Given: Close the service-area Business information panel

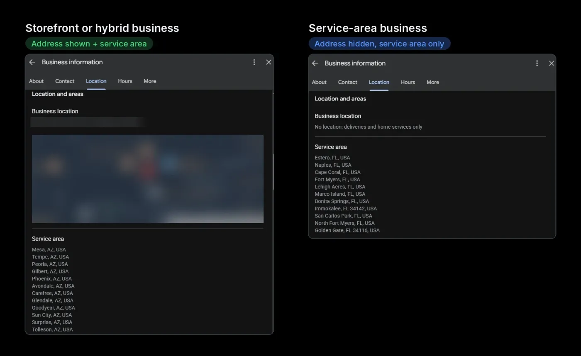Looking at the screenshot, I should (x=552, y=63).
